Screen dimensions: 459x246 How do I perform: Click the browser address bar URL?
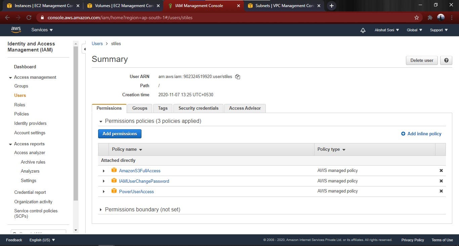pos(120,17)
